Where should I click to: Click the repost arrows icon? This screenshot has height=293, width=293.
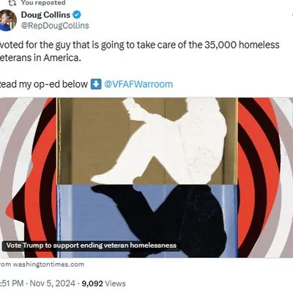(x=12, y=3)
